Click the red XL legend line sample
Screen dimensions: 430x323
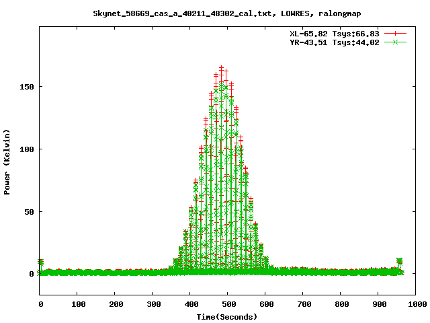[395, 34]
